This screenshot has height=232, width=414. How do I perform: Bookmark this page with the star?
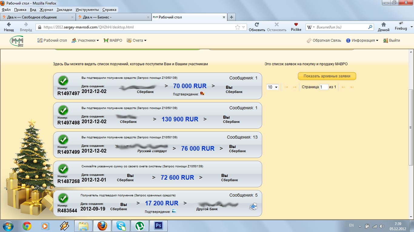click(x=238, y=27)
